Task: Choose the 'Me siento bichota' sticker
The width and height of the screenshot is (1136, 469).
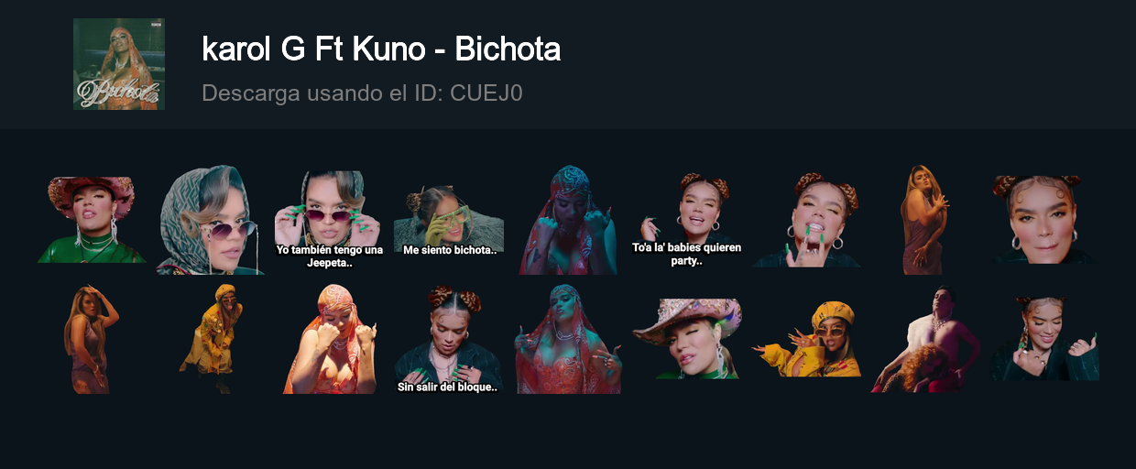Action: [449, 220]
